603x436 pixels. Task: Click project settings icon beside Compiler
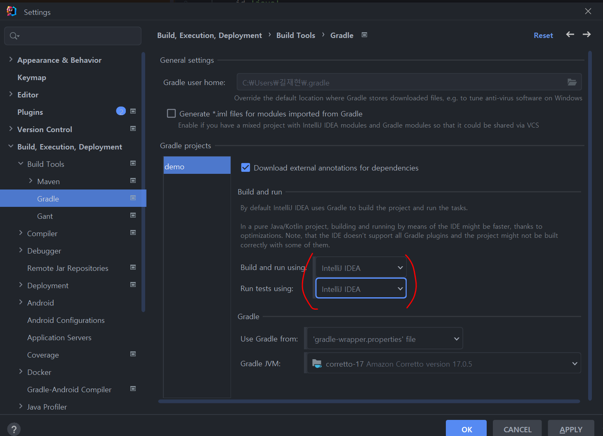coord(133,232)
